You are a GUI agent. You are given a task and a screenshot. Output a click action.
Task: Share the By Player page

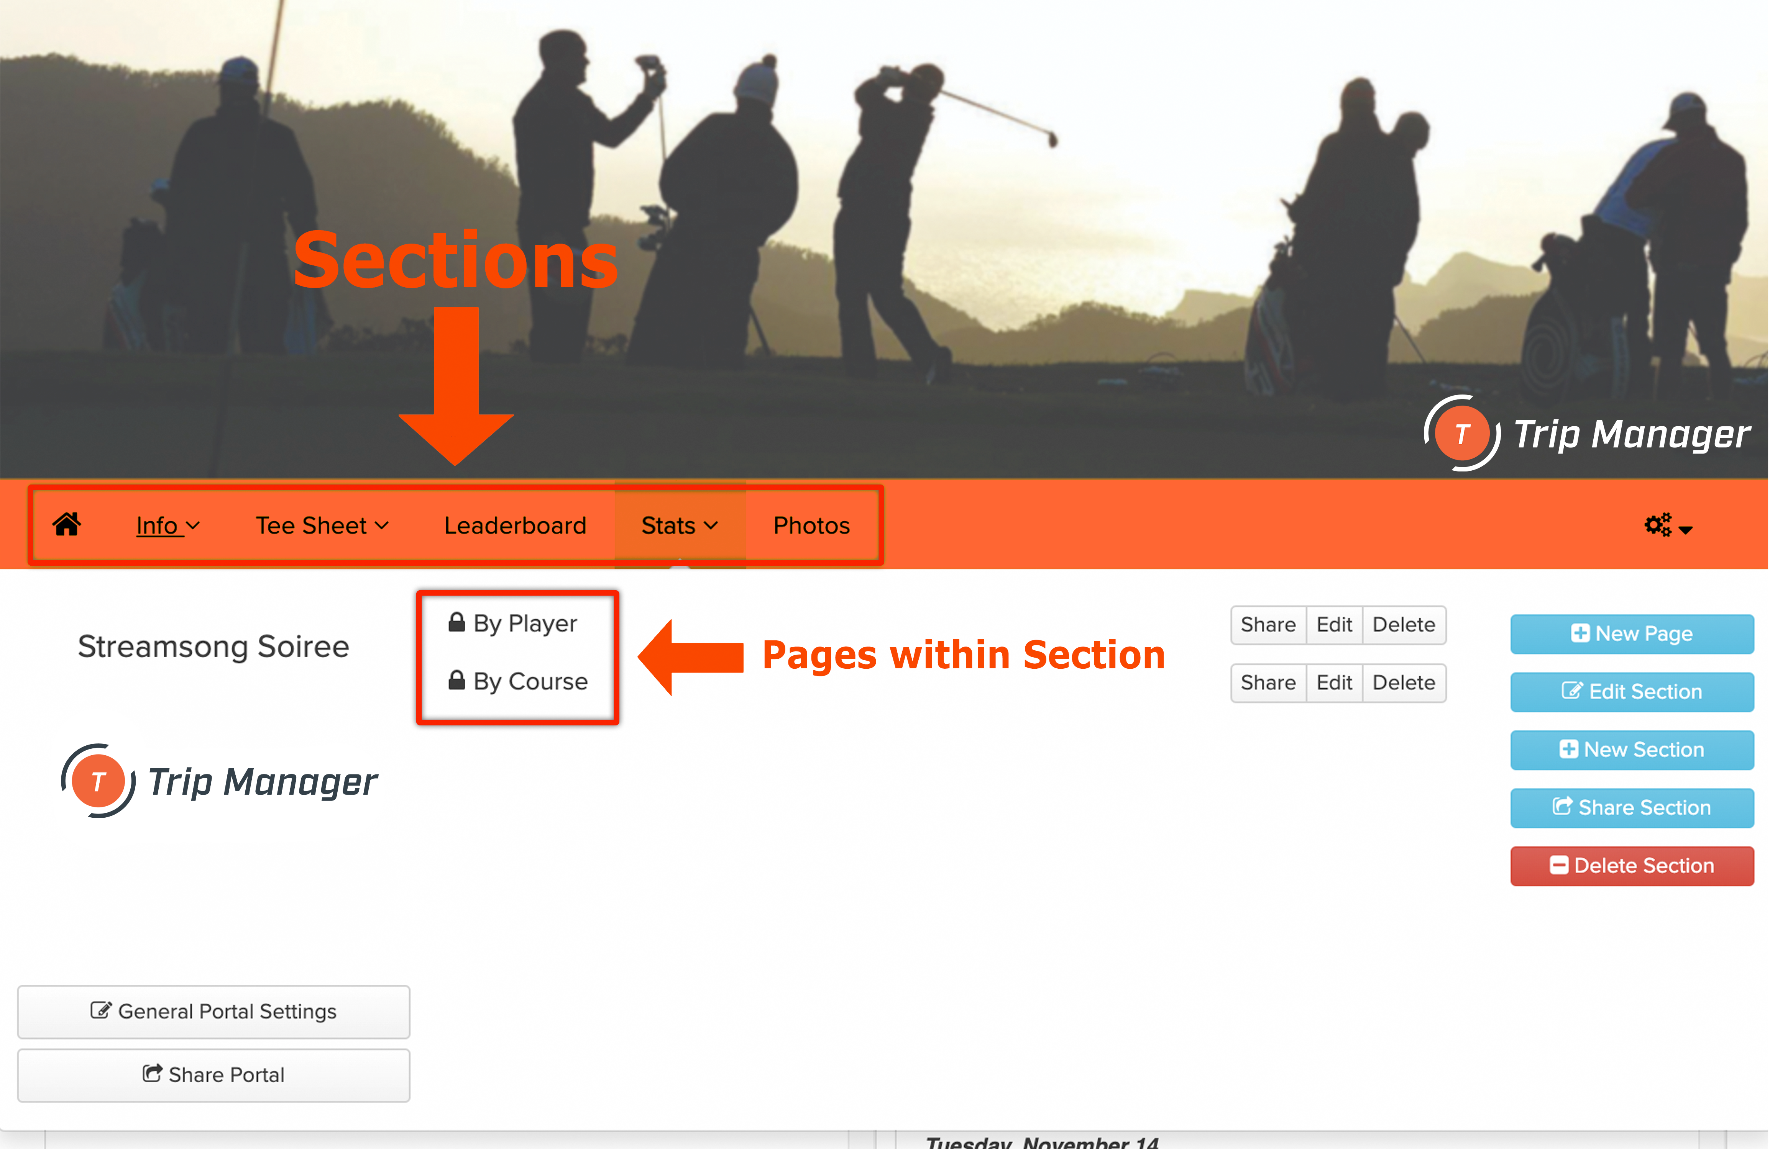[1268, 625]
